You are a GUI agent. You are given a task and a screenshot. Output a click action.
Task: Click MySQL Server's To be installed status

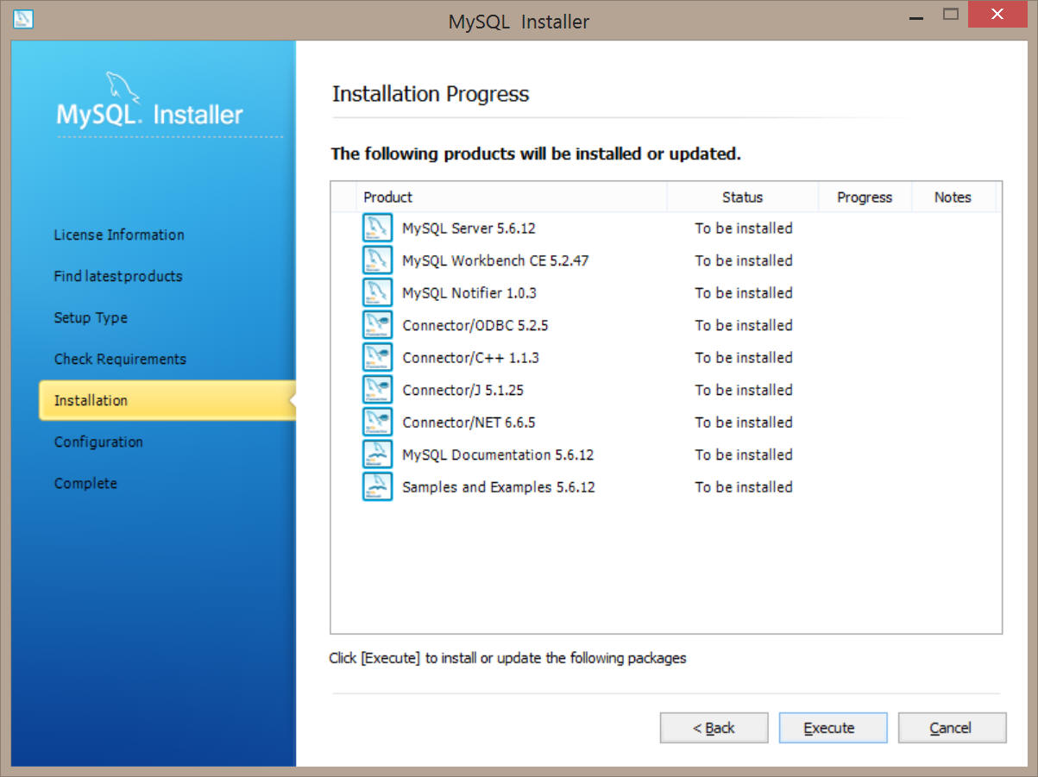[744, 229]
